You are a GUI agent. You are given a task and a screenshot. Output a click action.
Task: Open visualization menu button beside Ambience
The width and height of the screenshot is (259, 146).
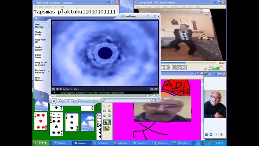[x=53, y=89]
